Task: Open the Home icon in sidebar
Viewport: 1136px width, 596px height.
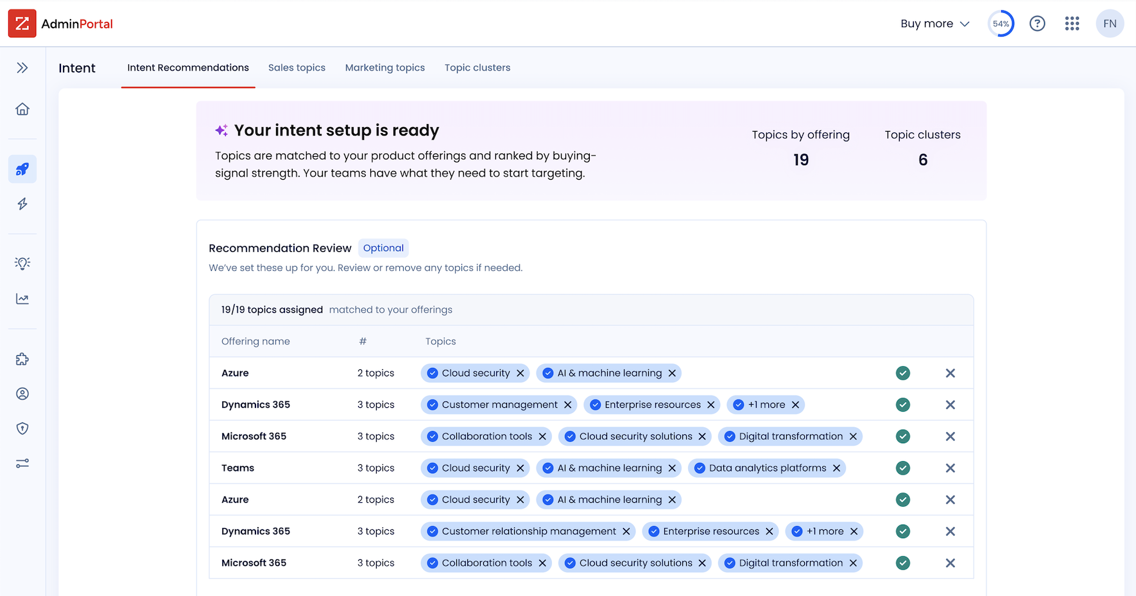Action: tap(22, 109)
